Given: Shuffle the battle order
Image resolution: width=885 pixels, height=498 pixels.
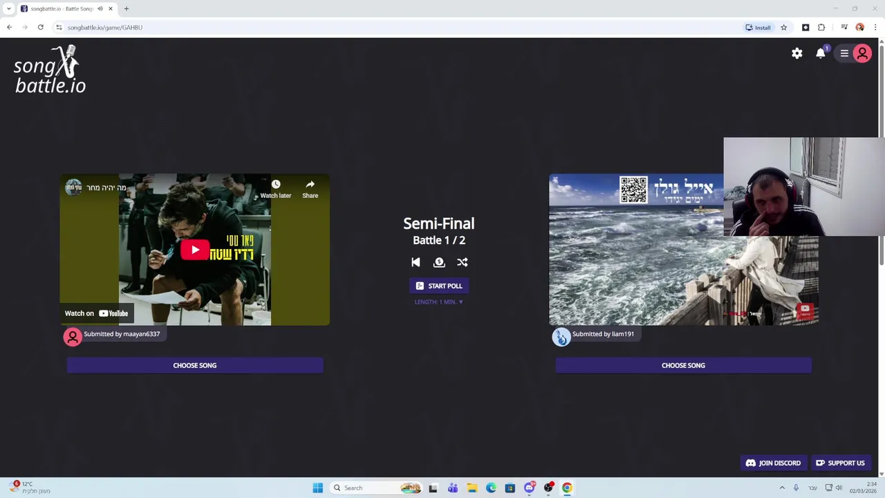Looking at the screenshot, I should 463,262.
